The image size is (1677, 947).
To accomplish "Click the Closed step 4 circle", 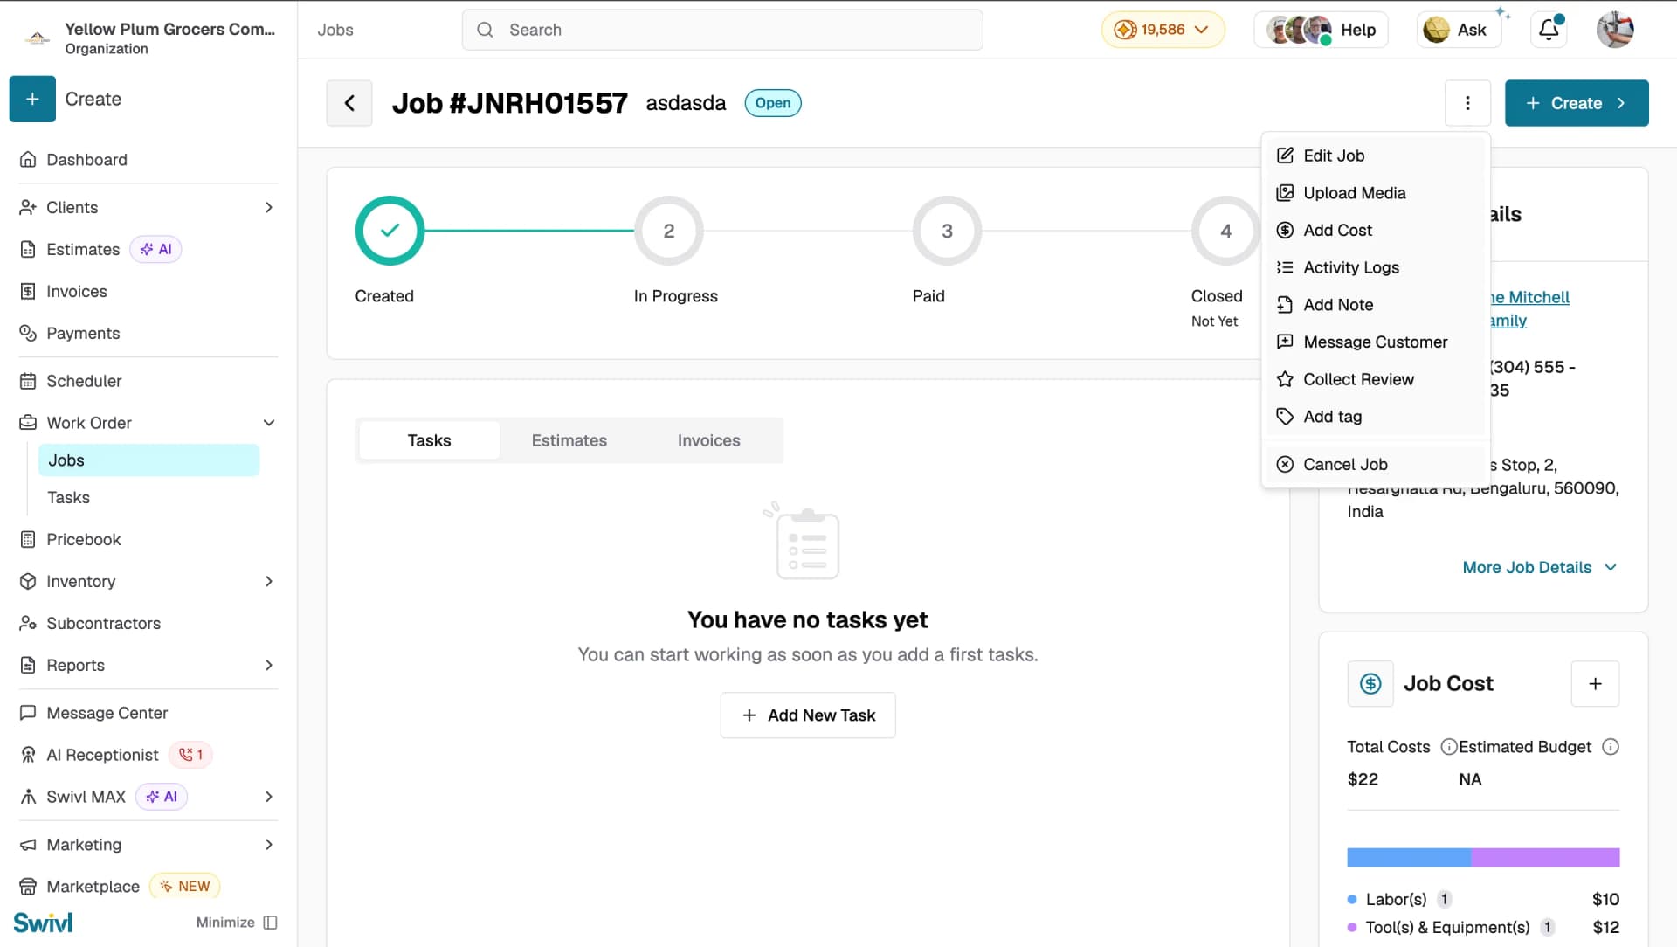I will [1225, 231].
